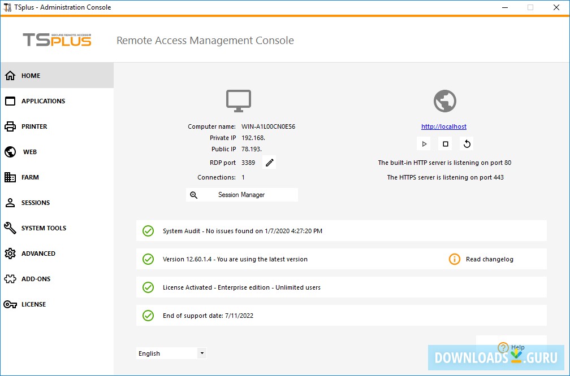The width and height of the screenshot is (570, 376).
Task: Click the orange info icon beside changelog
Action: (455, 259)
